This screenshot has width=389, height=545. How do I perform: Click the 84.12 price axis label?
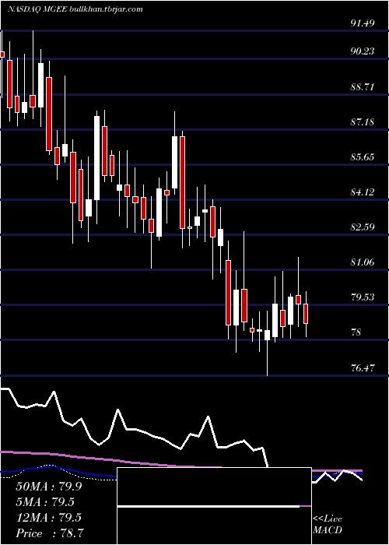coord(363,192)
